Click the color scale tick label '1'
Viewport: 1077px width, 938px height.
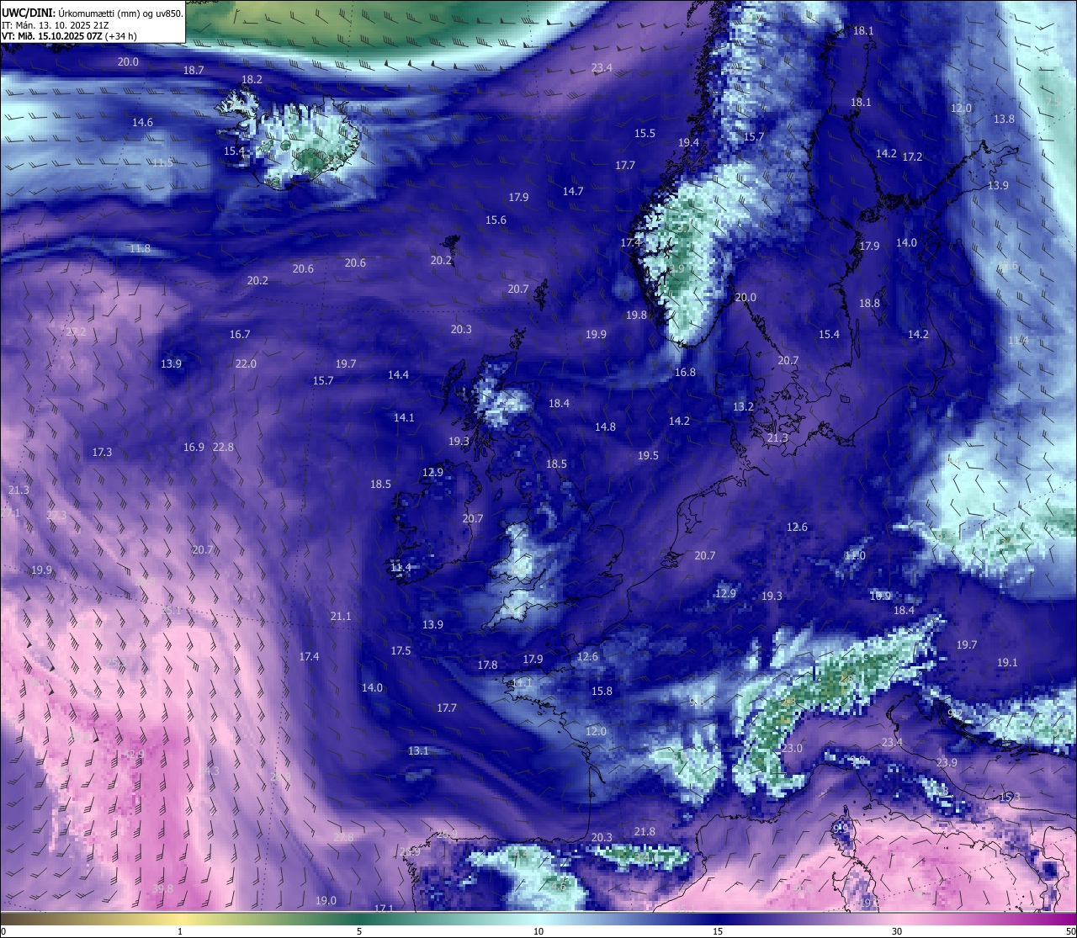click(180, 931)
